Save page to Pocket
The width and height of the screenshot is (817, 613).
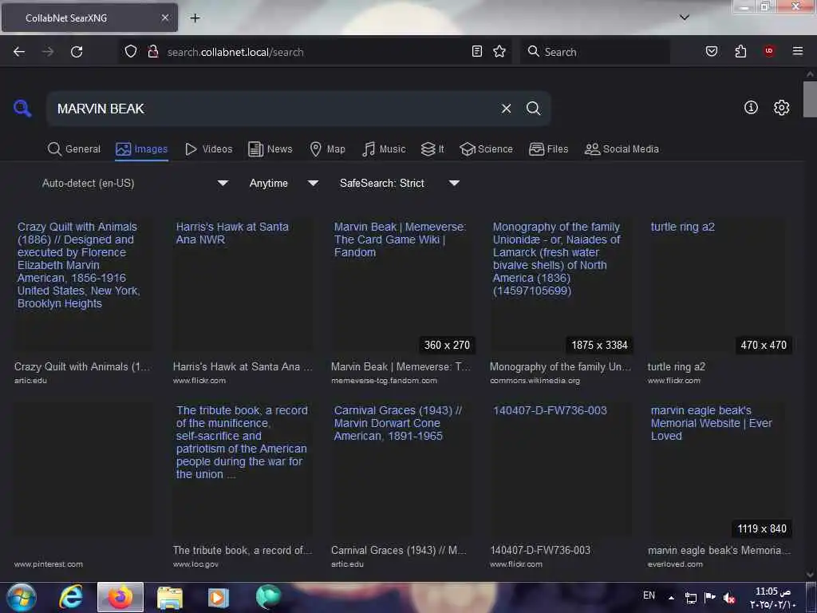pos(712,51)
